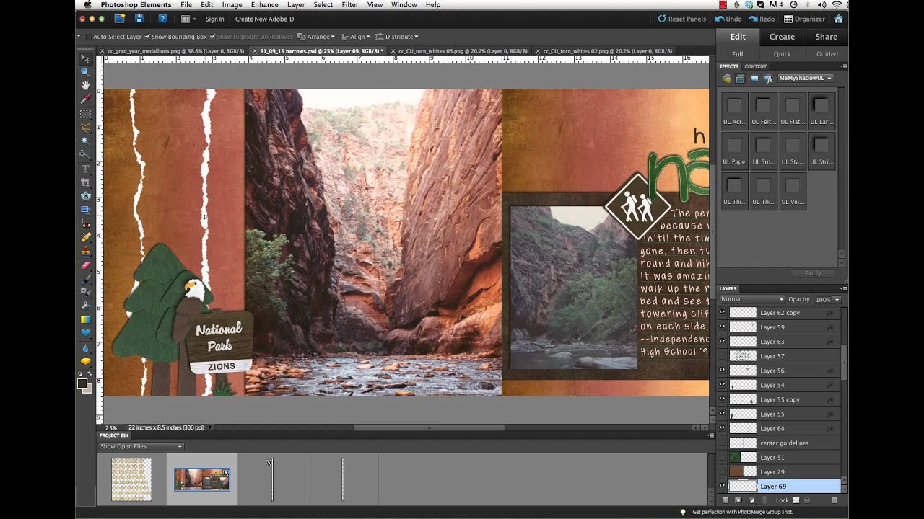
Task: Select the Red Eye Removal tool
Action: point(86,224)
